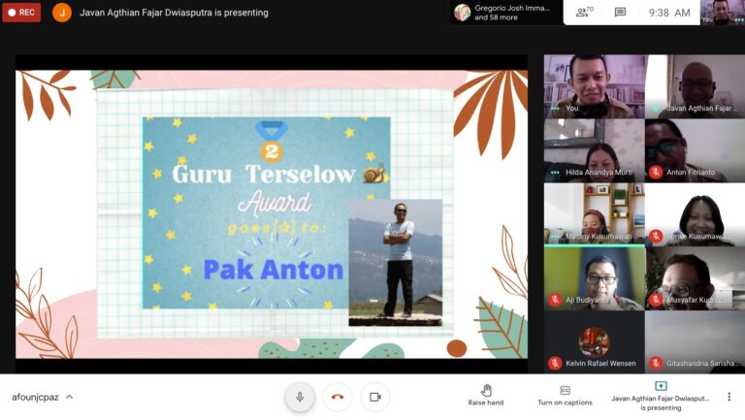Screen dimensions: 745x420
Task: Open the chat panel
Action: [620, 13]
